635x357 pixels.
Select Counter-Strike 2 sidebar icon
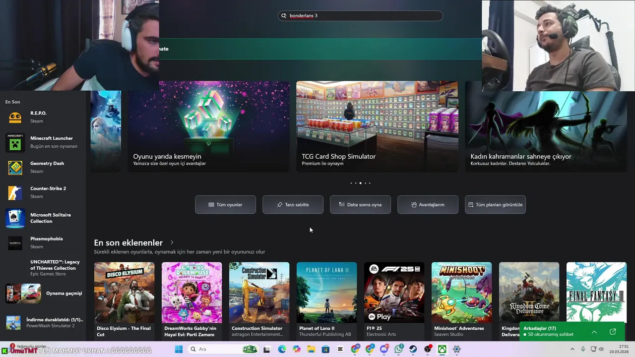pos(15,192)
